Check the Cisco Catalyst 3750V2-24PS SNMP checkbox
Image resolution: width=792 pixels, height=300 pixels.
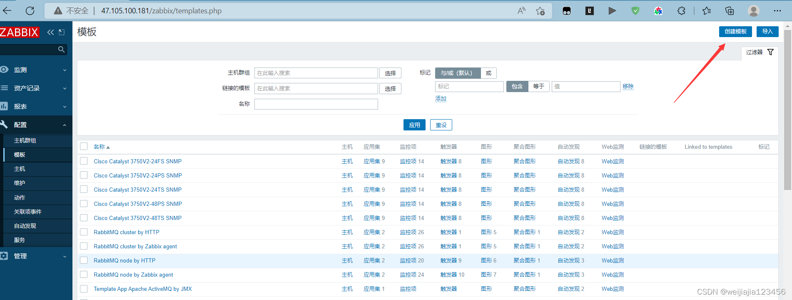tap(84, 175)
